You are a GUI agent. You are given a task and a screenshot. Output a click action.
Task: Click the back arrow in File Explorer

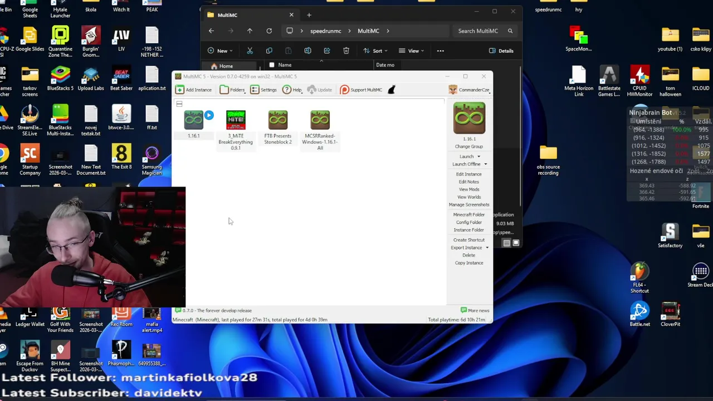211,31
